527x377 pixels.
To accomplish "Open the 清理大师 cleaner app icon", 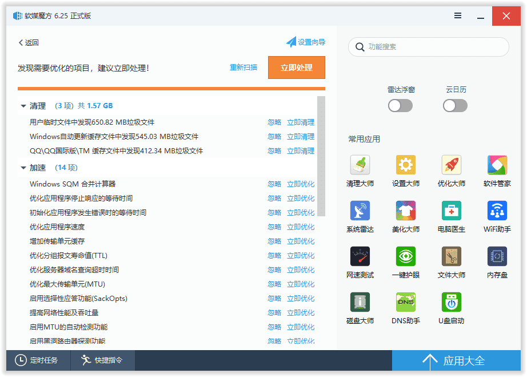I will click(360, 165).
